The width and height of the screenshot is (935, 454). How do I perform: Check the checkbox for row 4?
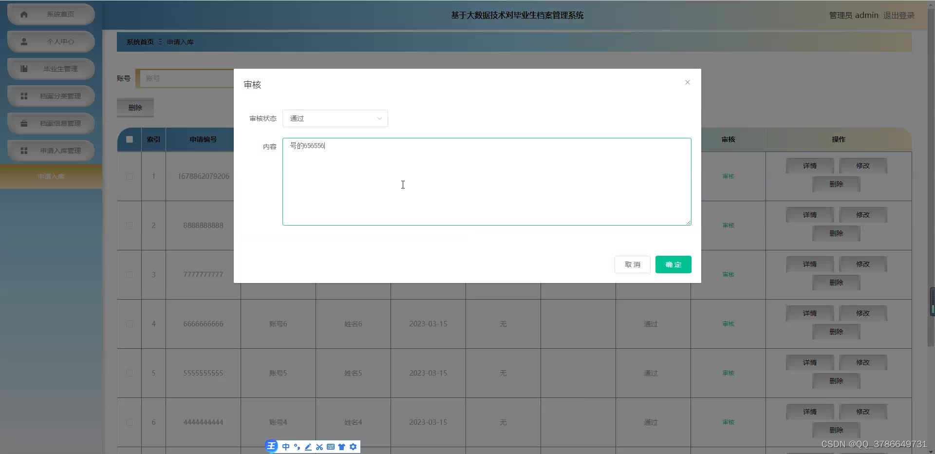[130, 324]
